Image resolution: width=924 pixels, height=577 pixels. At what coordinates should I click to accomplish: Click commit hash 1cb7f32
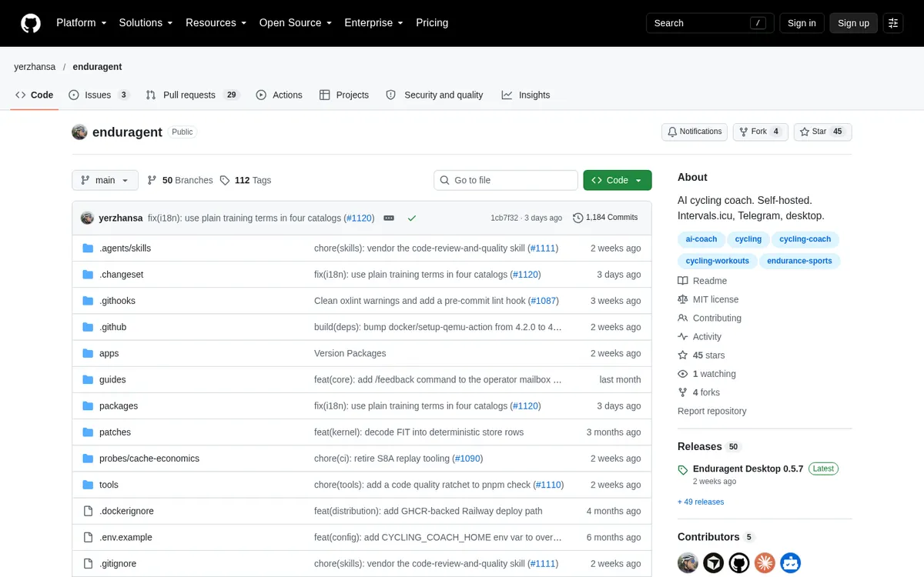coord(504,218)
